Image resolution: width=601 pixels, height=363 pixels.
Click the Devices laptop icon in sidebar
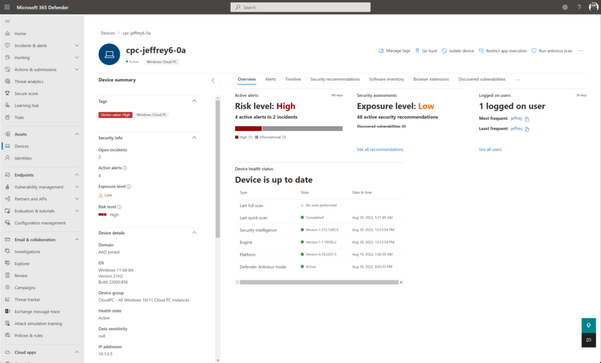point(7,146)
